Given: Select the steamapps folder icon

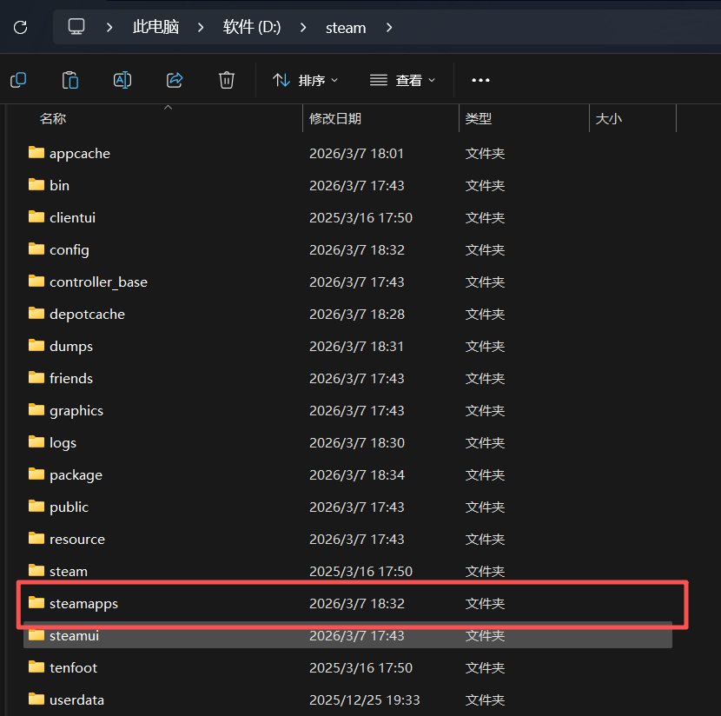Looking at the screenshot, I should 36,602.
